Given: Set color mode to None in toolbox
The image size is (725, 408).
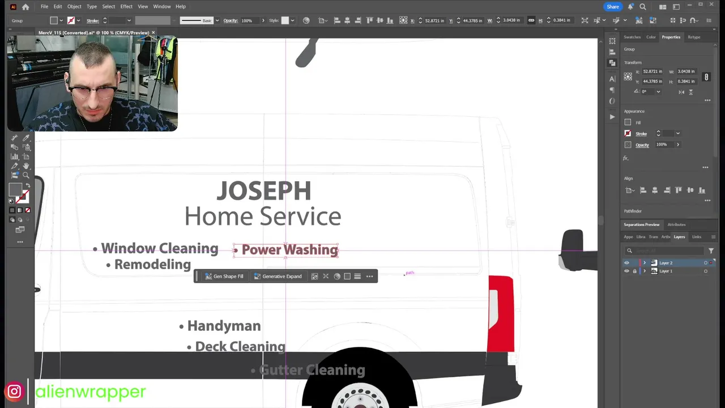Looking at the screenshot, I should pyautogui.click(x=27, y=210).
